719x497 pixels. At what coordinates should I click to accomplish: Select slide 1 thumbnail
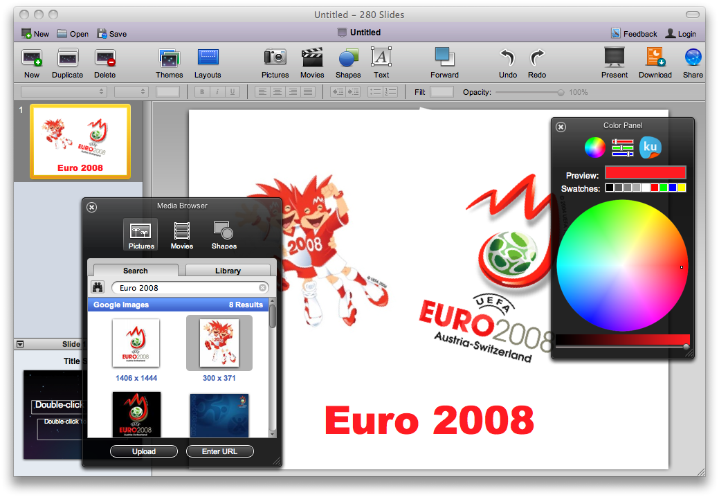[80, 141]
